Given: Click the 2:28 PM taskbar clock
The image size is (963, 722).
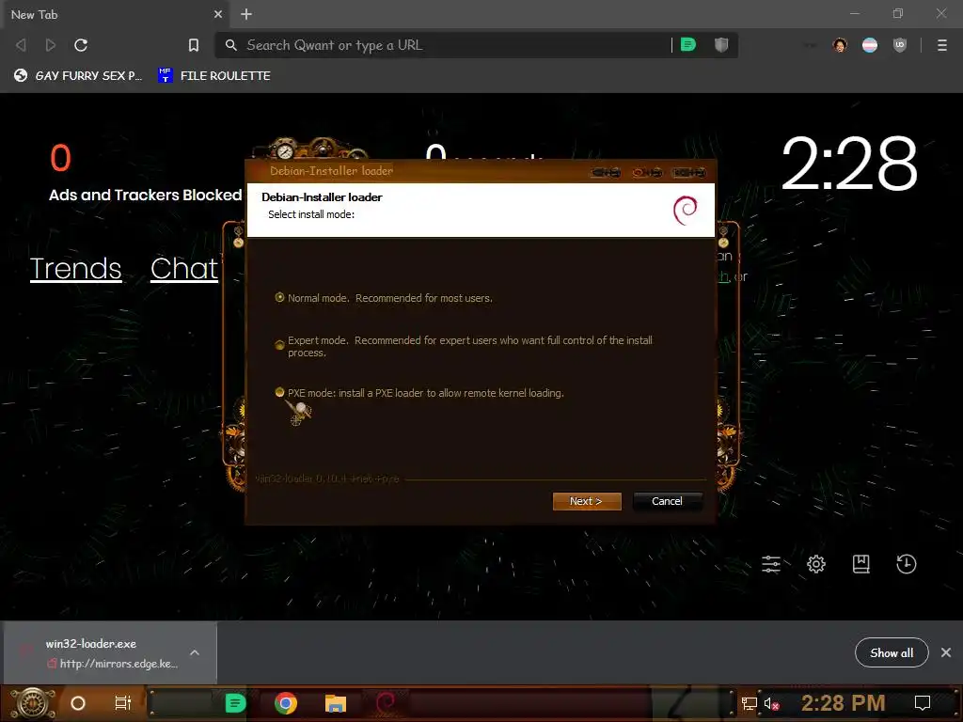Looking at the screenshot, I should tap(844, 703).
